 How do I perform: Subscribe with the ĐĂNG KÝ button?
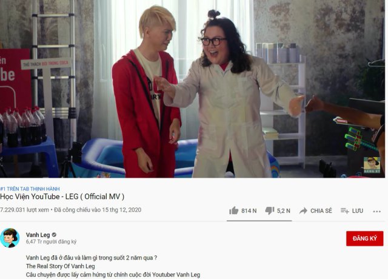365,238
